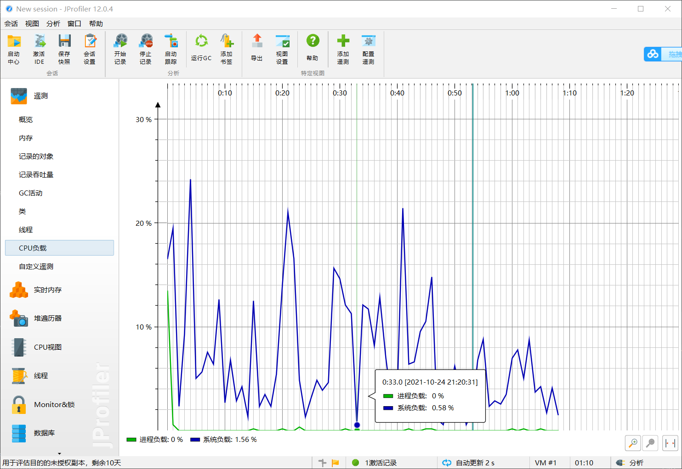Add a bookmark with 添加书签
682x469 pixels.
click(x=227, y=49)
